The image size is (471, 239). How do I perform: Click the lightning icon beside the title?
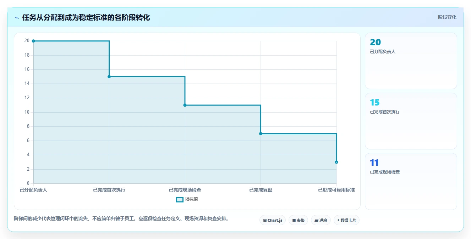pos(17,18)
